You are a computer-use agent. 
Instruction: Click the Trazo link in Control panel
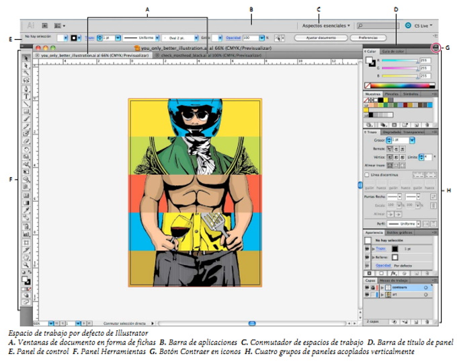pos(89,38)
